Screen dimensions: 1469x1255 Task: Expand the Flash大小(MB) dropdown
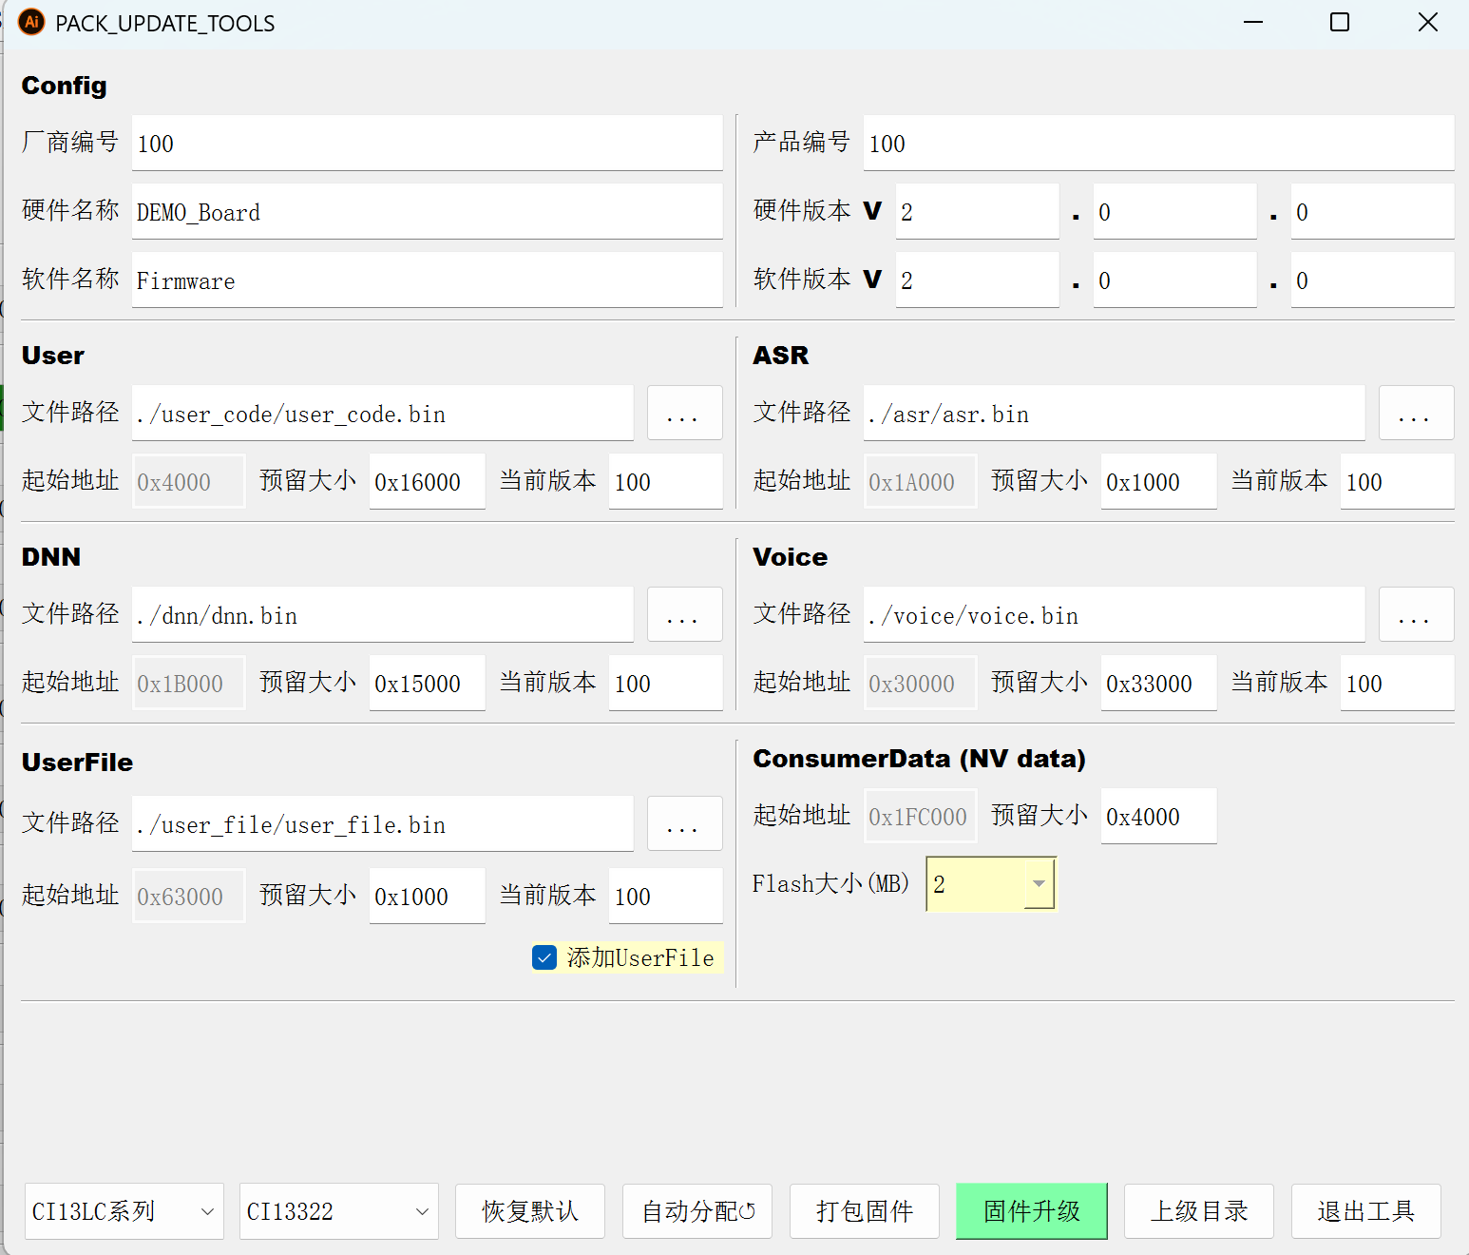(1039, 884)
